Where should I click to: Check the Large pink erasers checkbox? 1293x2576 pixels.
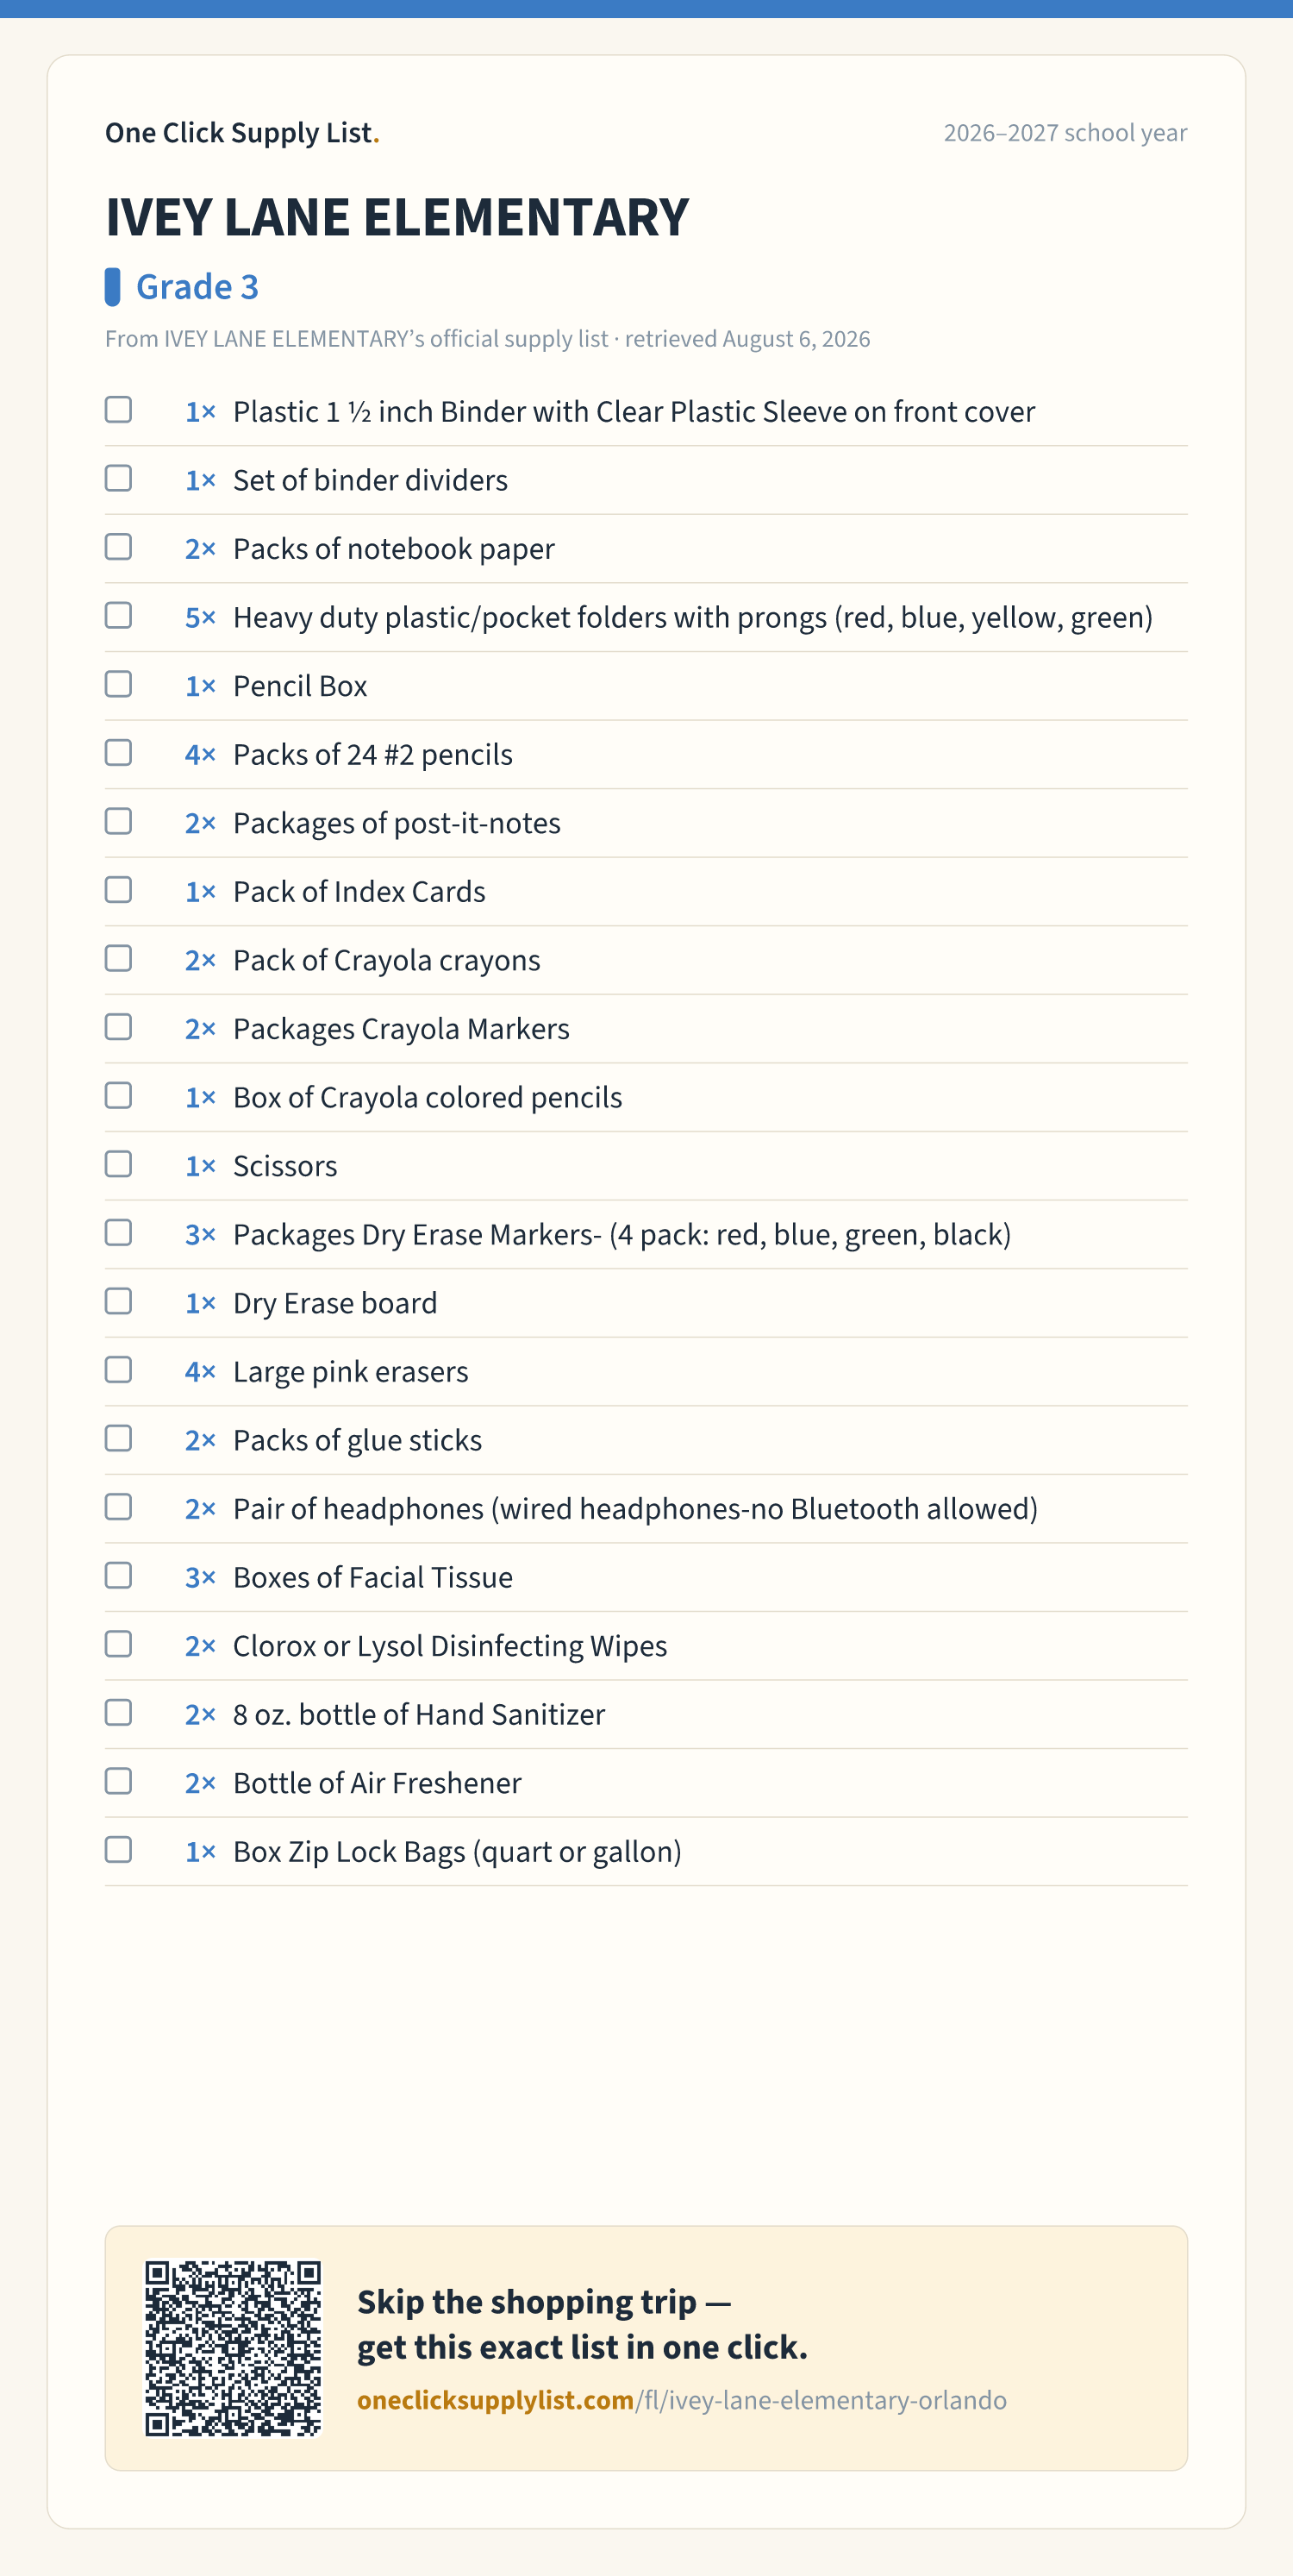(x=118, y=1370)
